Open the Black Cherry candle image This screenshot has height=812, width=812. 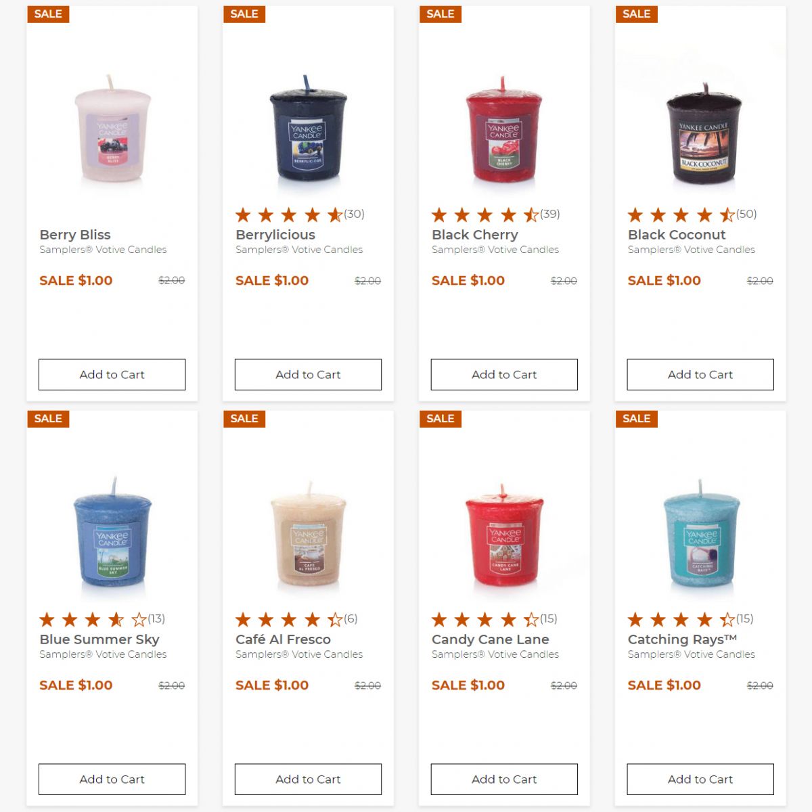[x=503, y=129]
